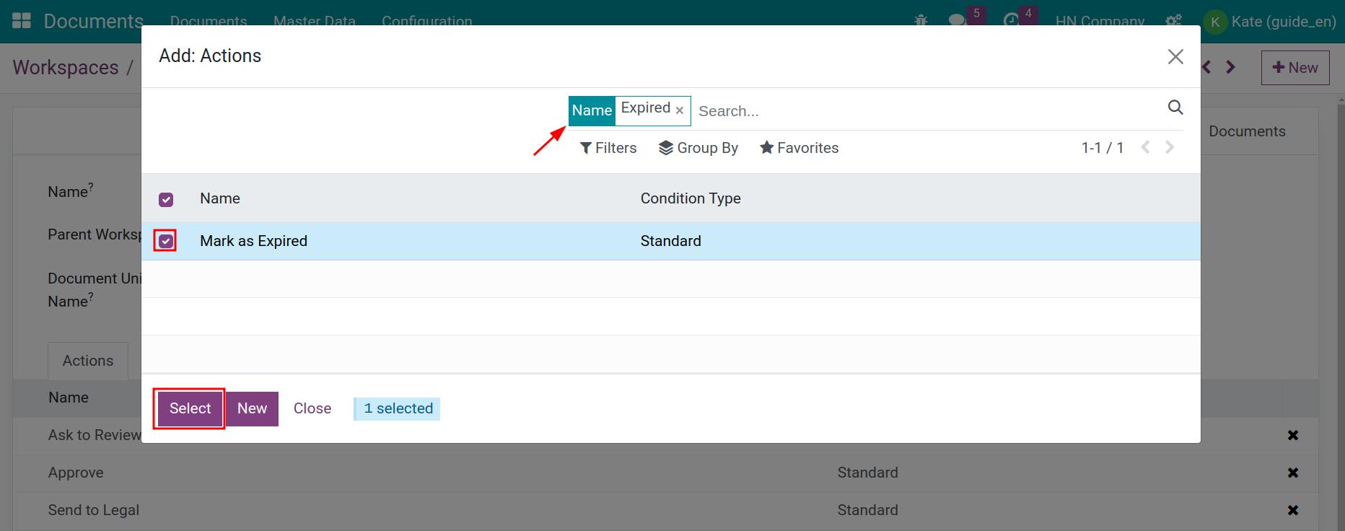Open the Favorites dropdown
The image size is (1345, 531).
click(x=799, y=148)
